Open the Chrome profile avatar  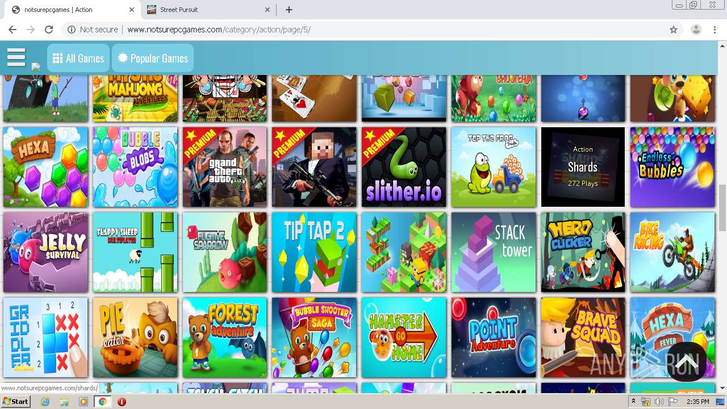tap(696, 30)
